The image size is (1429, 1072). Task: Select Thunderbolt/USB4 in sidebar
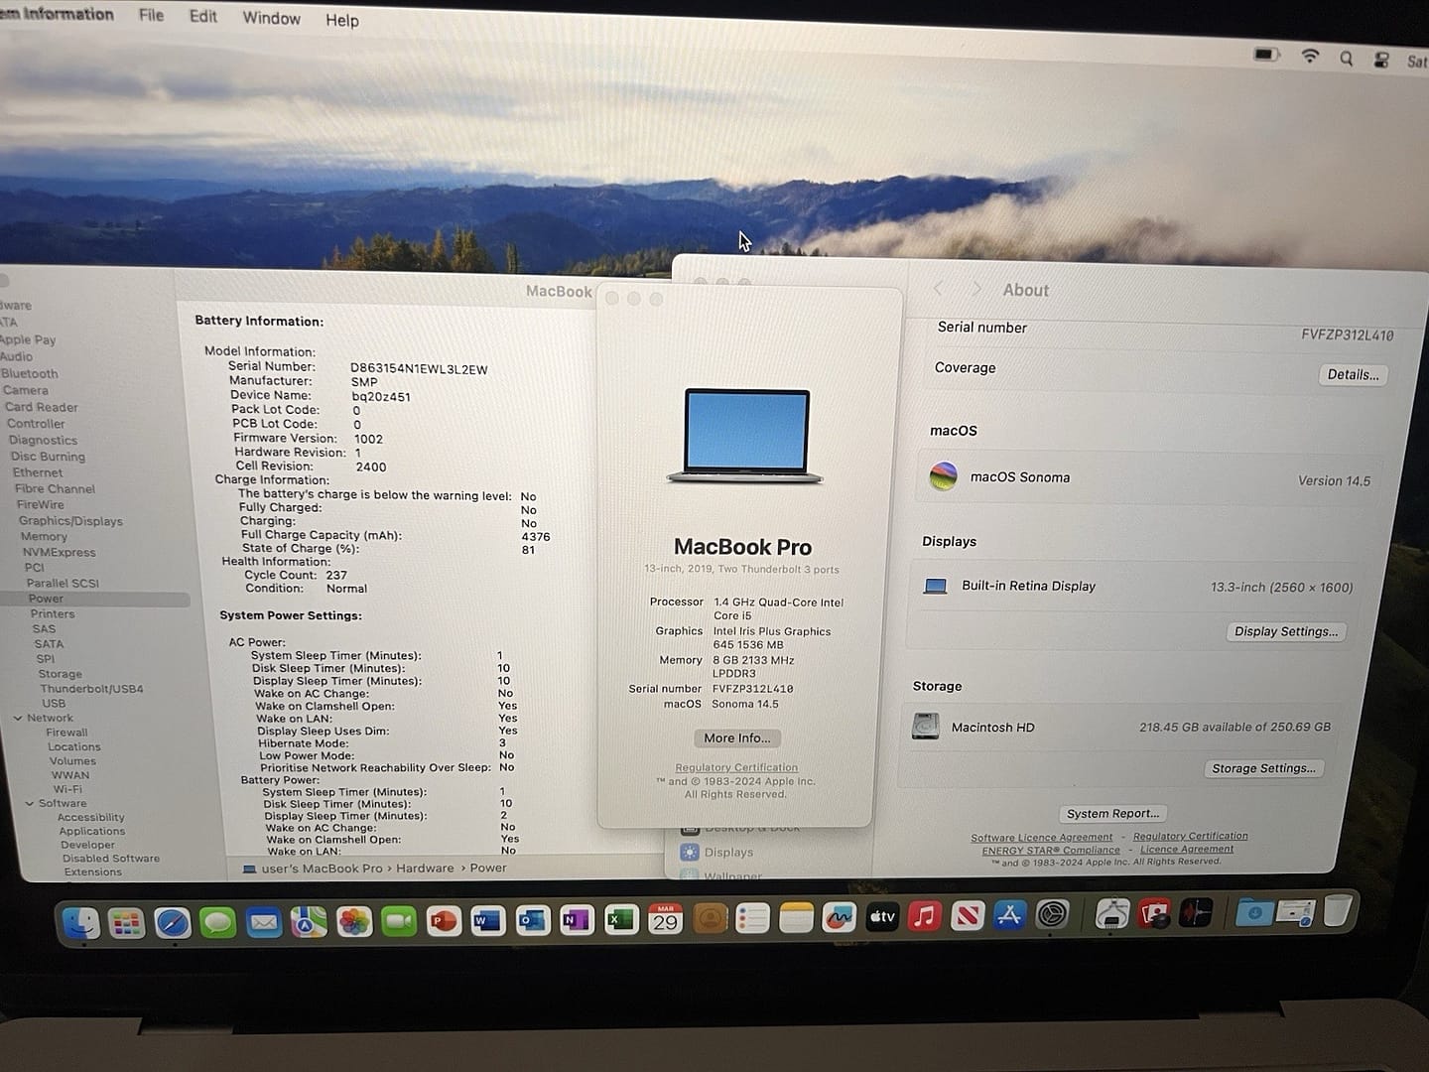(x=91, y=688)
